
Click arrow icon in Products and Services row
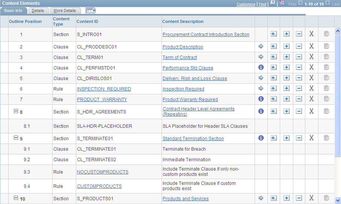(x=261, y=198)
